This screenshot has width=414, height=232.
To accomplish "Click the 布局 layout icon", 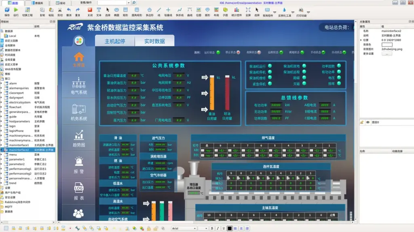I will pos(216,10).
